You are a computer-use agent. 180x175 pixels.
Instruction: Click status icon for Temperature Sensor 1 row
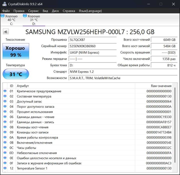5,168
